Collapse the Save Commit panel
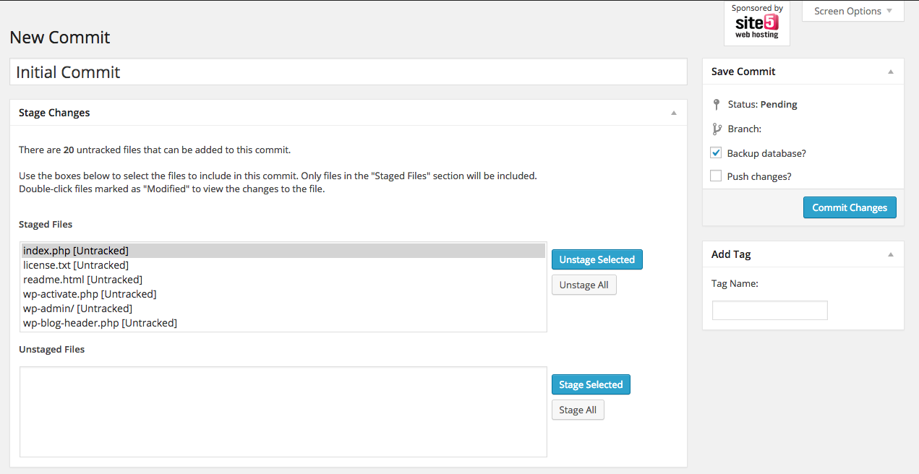The image size is (919, 474). (x=890, y=71)
